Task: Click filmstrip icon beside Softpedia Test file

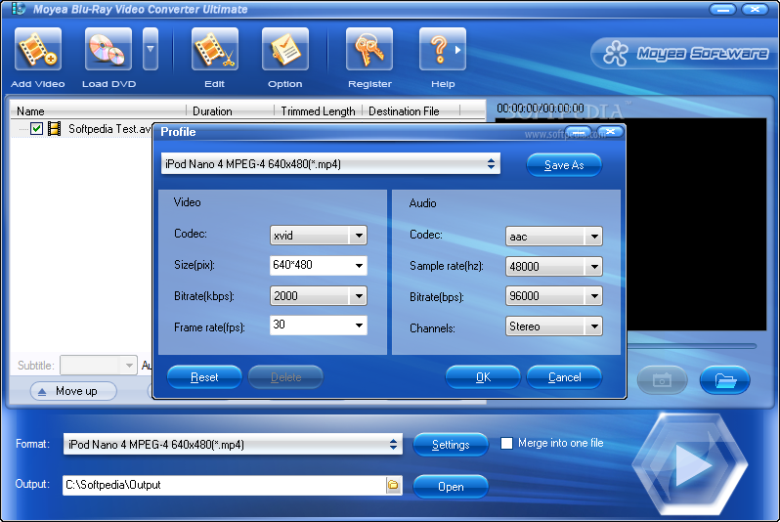Action: [x=54, y=129]
